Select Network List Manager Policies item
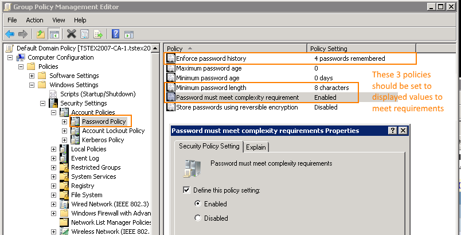Screen dimensions: 461x235 pyautogui.click(x=111, y=222)
